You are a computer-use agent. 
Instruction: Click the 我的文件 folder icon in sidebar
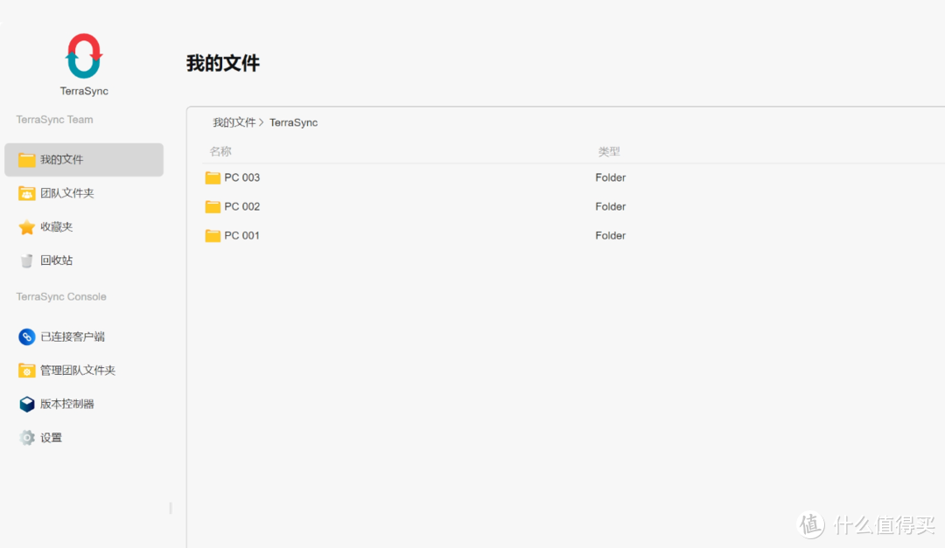point(27,160)
